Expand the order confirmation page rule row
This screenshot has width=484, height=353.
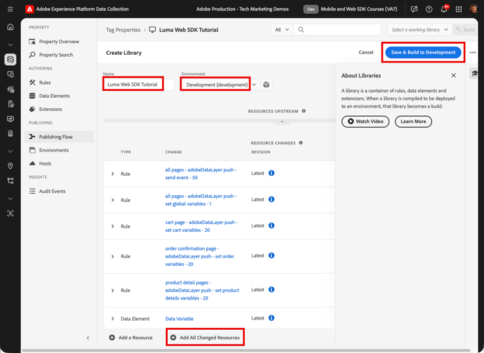[x=113, y=256]
